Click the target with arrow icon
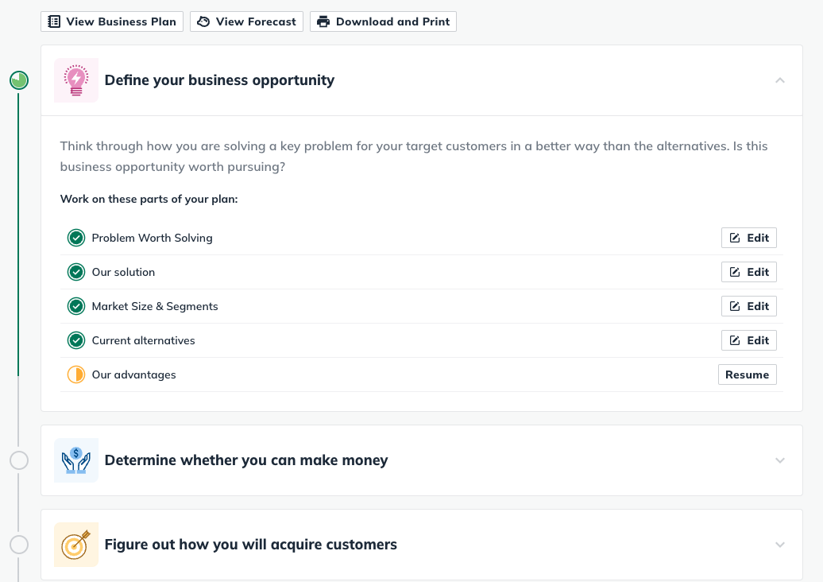The width and height of the screenshot is (823, 582). tap(76, 545)
